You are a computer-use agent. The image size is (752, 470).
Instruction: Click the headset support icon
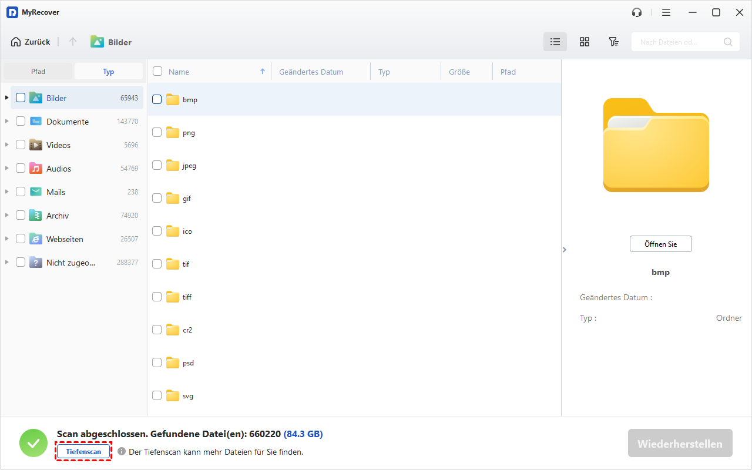pyautogui.click(x=637, y=12)
